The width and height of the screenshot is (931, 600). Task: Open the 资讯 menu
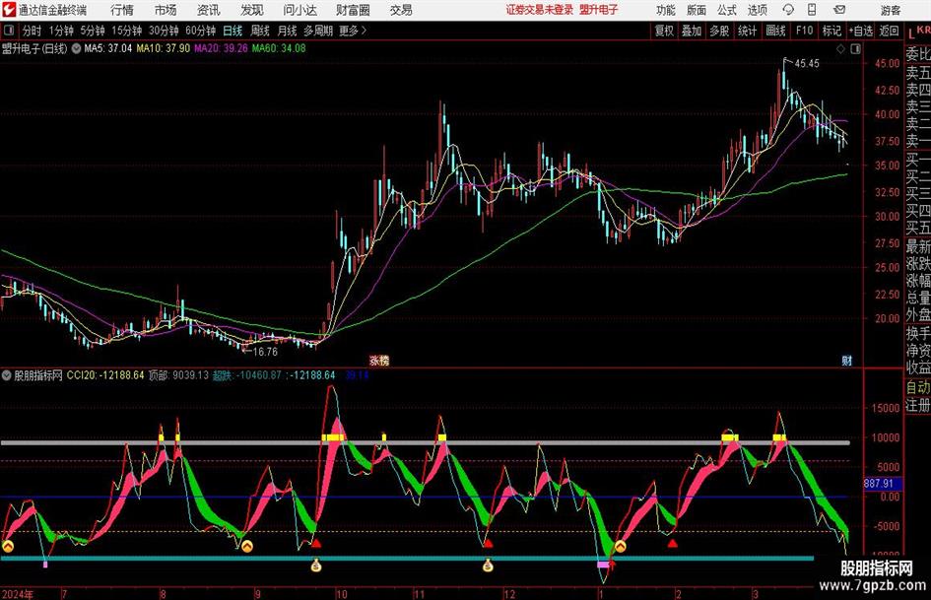click(209, 10)
